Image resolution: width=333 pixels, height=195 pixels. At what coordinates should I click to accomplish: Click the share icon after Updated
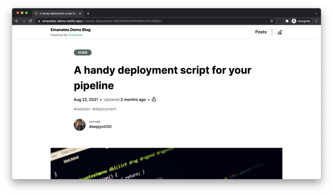154,99
